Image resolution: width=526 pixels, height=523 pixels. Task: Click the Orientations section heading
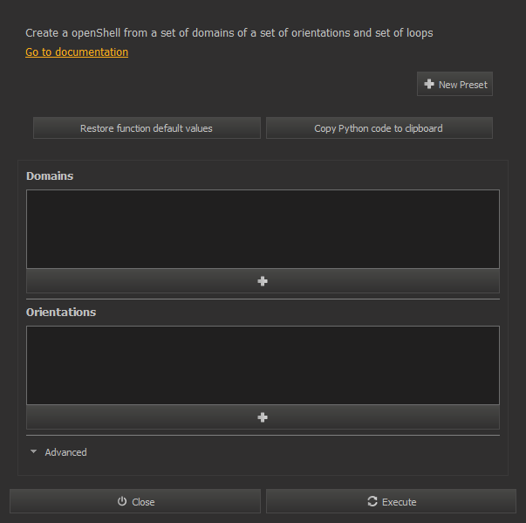click(x=61, y=313)
